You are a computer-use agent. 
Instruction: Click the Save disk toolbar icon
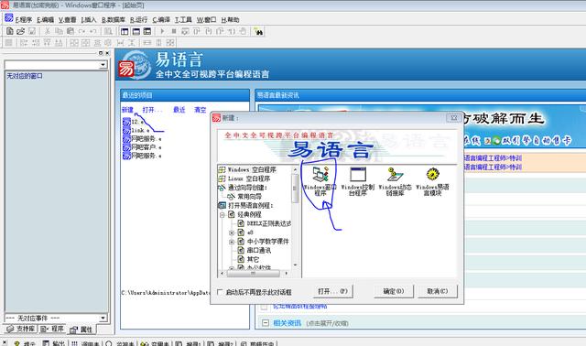tap(32, 31)
